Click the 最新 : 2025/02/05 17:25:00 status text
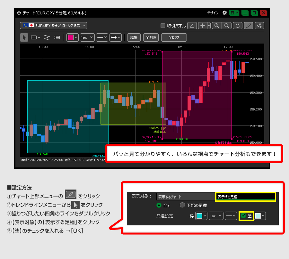This screenshot has height=259, width=289. pos(42,160)
